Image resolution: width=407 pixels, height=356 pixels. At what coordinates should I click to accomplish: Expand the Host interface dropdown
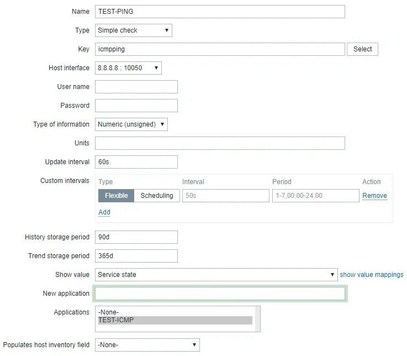tap(128, 68)
